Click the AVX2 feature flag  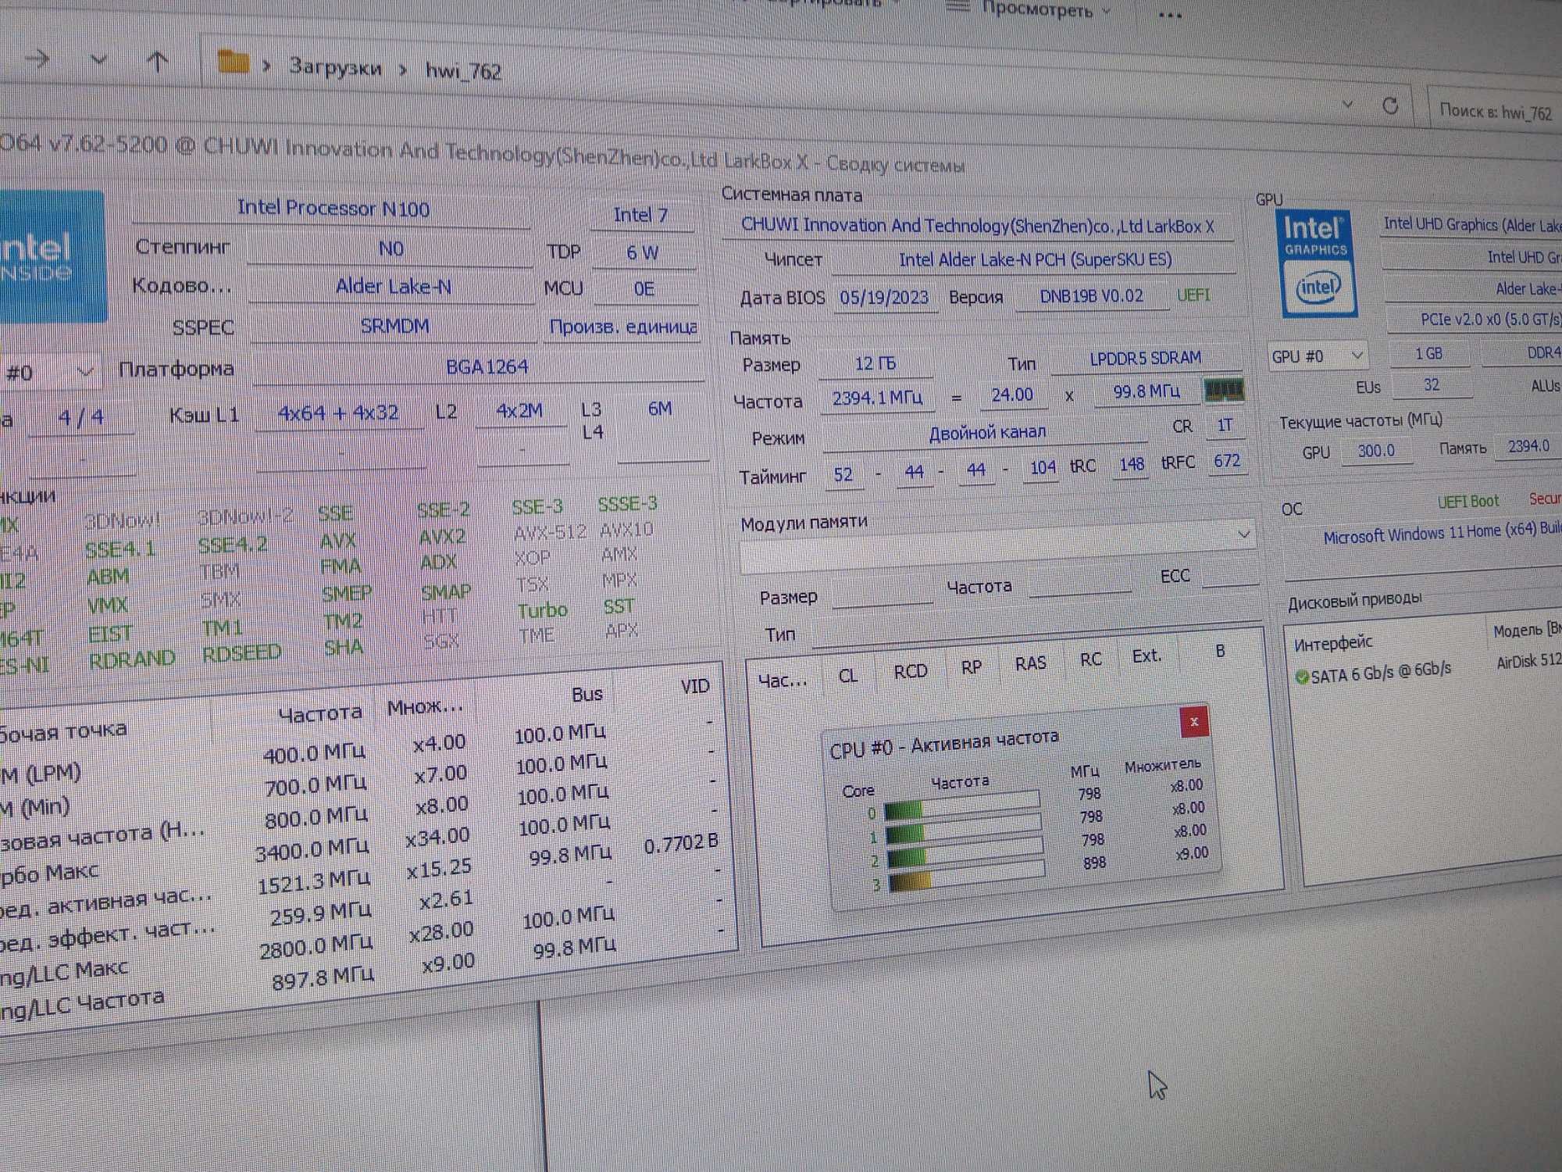click(x=442, y=537)
